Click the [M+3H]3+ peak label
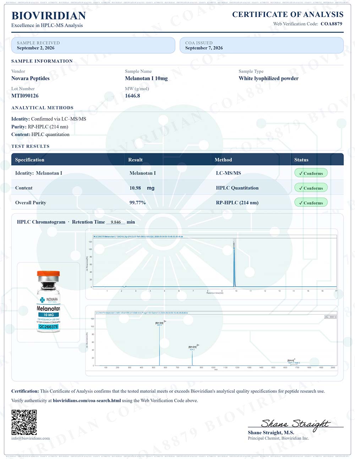355x459 pixels. pos(160,322)
